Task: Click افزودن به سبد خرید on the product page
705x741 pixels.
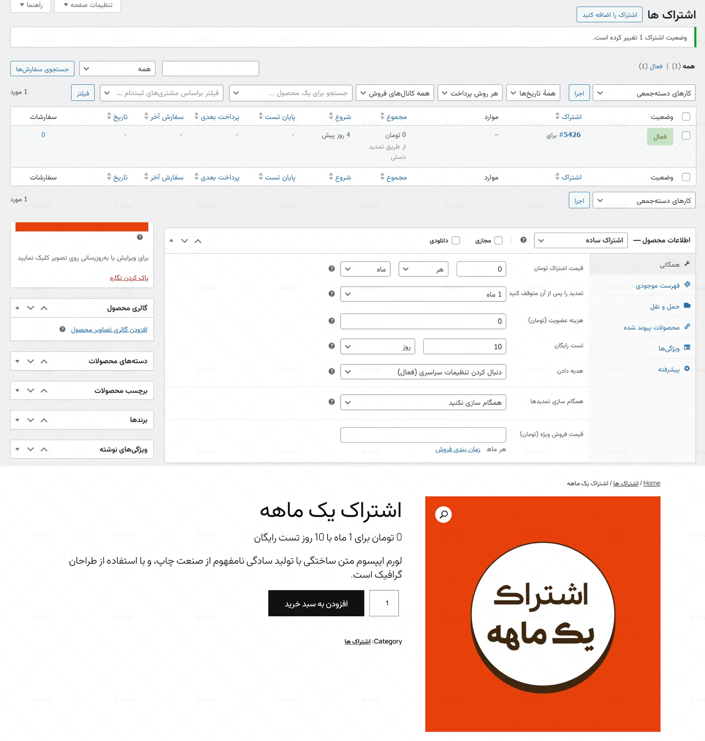Action: coord(316,603)
